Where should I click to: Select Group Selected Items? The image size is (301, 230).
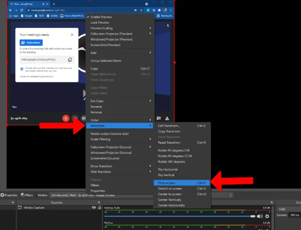(x=120, y=61)
